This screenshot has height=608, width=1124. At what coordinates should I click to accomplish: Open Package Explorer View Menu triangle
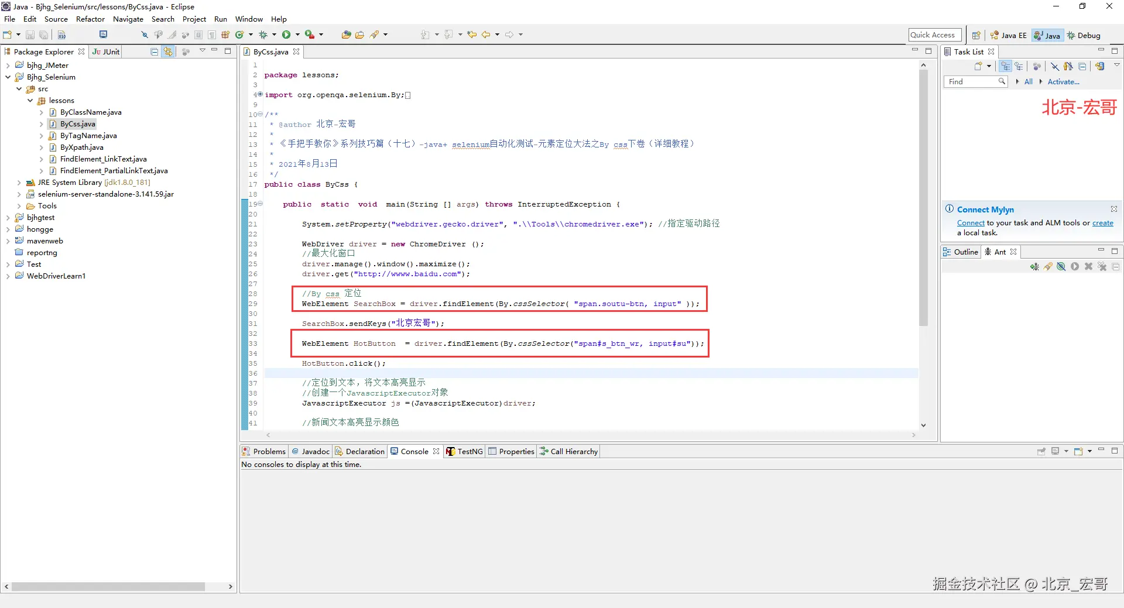click(203, 50)
